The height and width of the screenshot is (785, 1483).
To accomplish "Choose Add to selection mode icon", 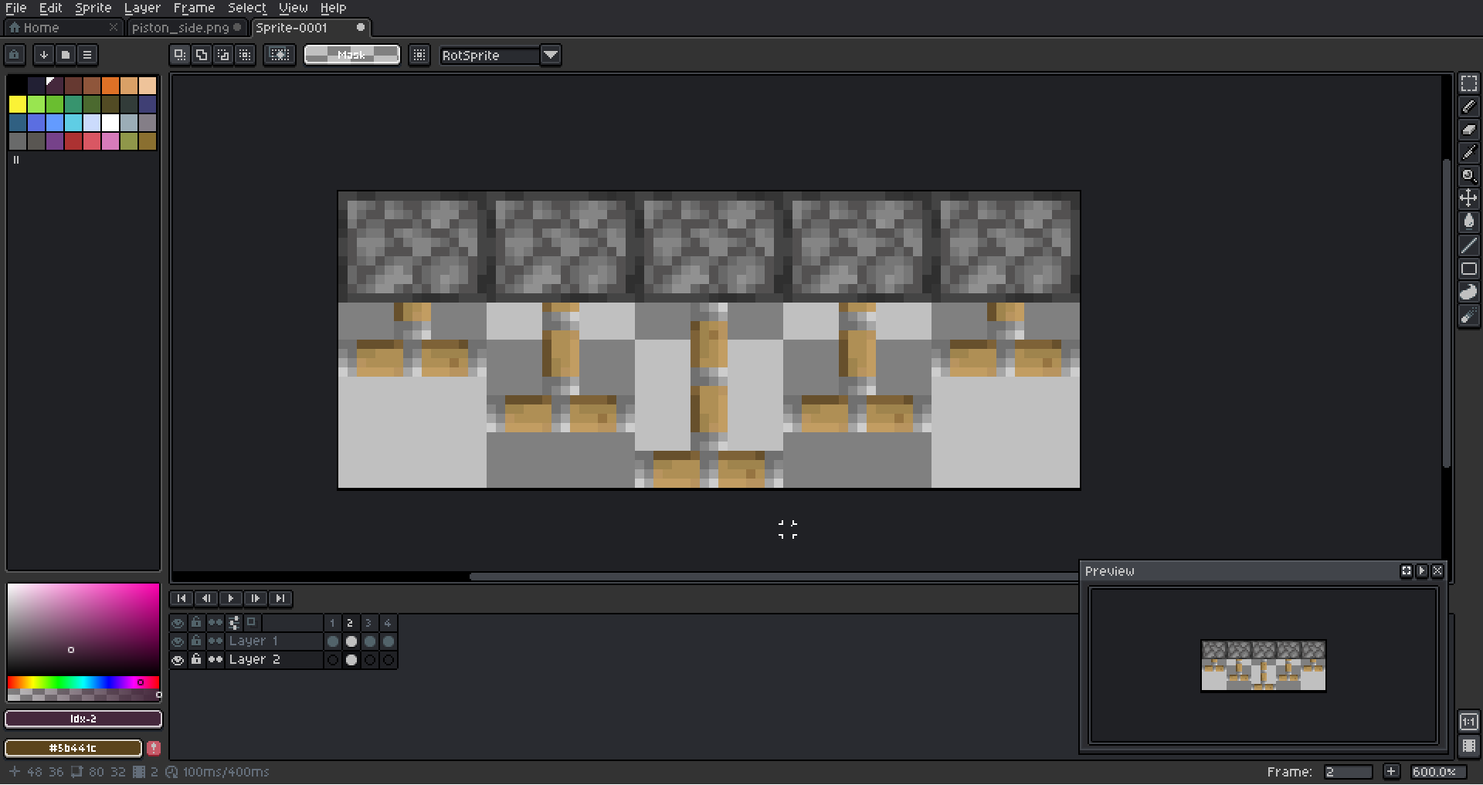I will tap(201, 55).
